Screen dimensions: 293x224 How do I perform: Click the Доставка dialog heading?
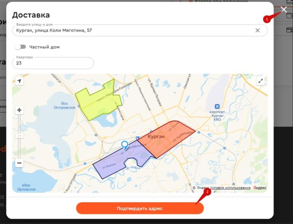pyautogui.click(x=31, y=15)
